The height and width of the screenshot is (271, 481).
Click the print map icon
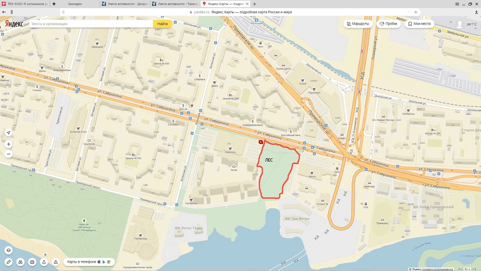32,262
